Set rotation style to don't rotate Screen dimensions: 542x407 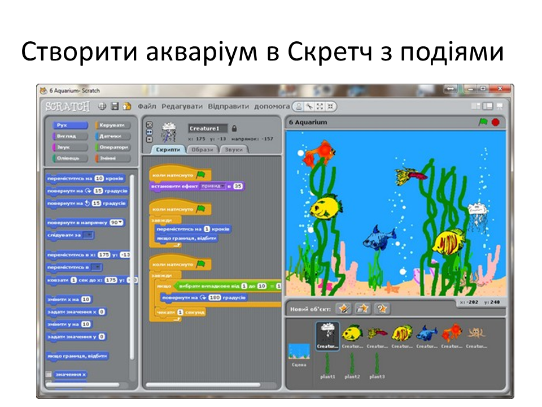(149, 140)
